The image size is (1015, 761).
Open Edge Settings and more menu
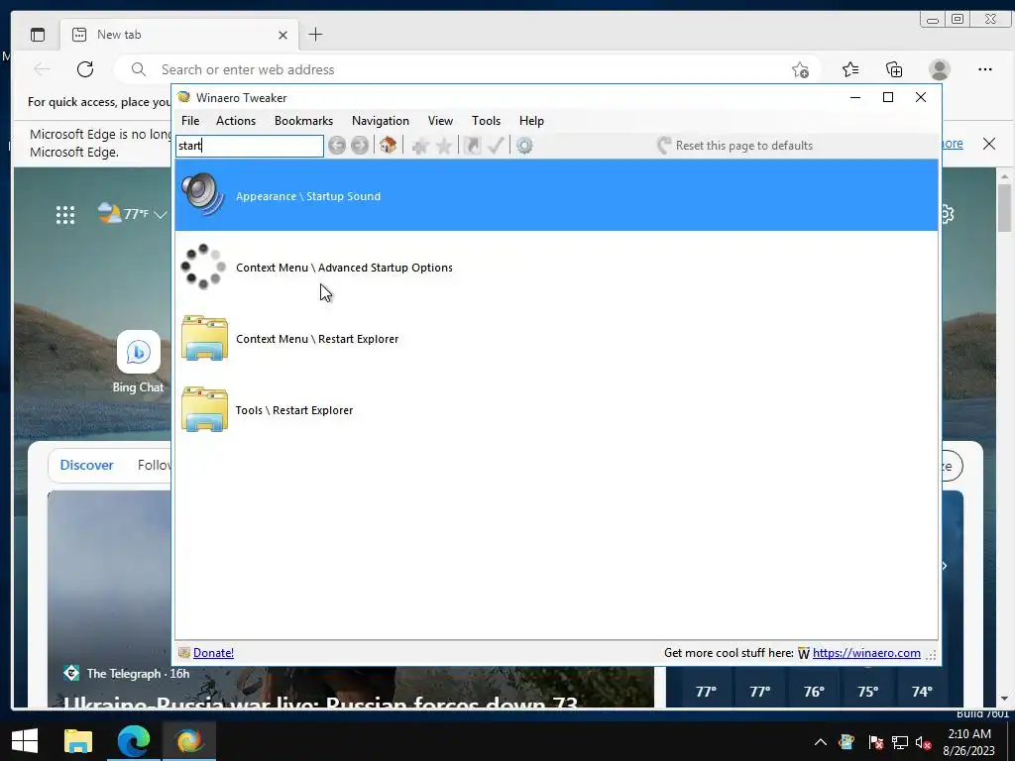tap(984, 69)
